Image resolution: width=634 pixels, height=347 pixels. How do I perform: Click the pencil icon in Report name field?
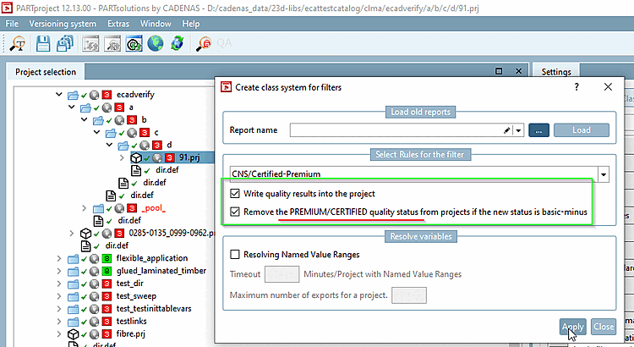506,130
